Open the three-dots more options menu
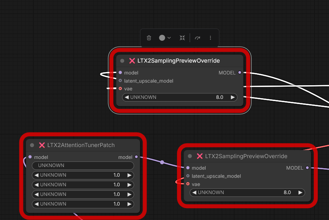This screenshot has width=329, height=220. point(210,38)
